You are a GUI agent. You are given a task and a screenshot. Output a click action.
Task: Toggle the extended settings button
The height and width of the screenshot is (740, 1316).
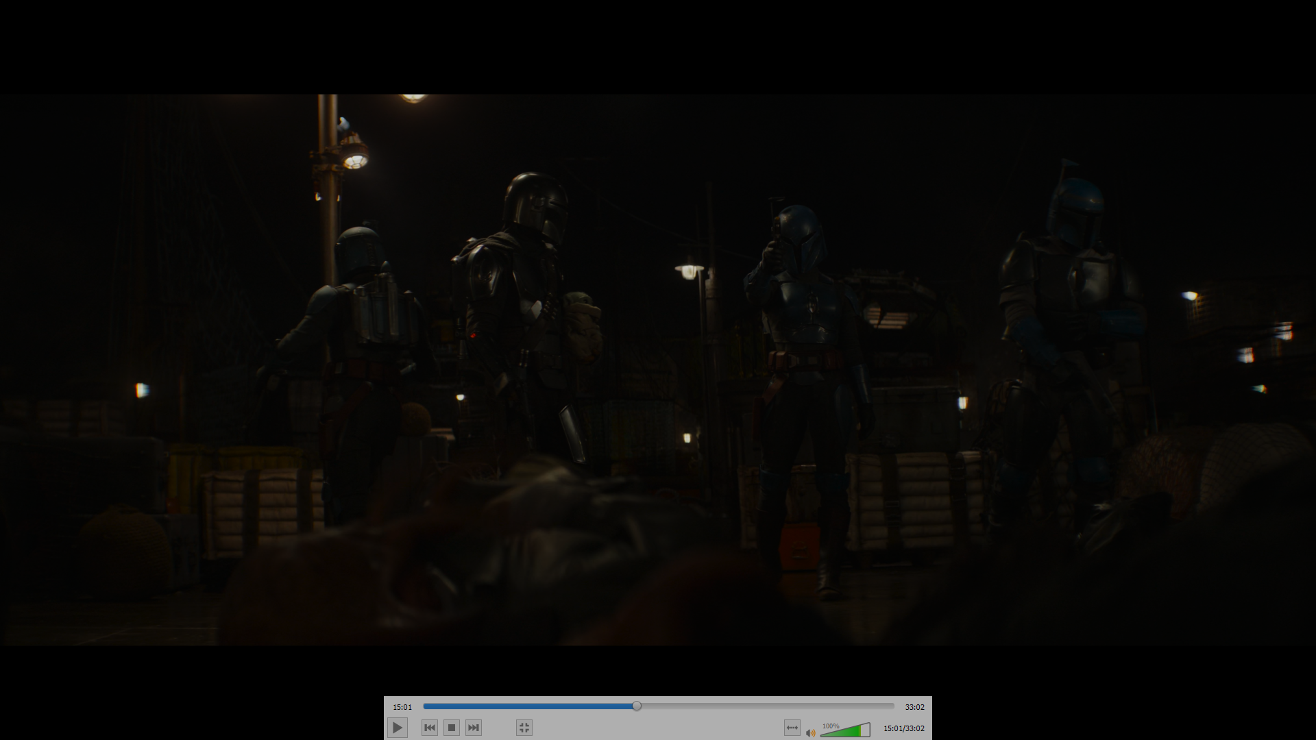[792, 728]
